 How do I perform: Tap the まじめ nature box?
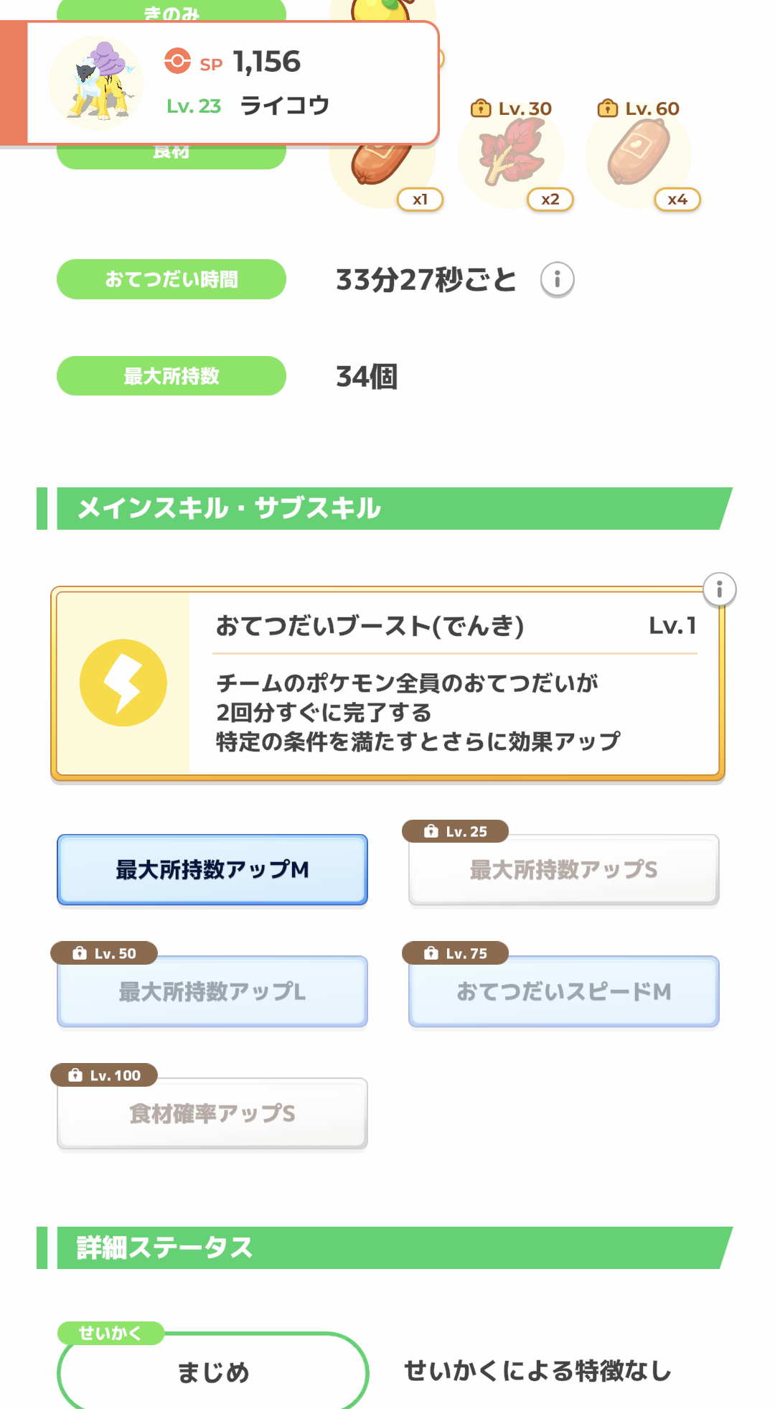213,1372
